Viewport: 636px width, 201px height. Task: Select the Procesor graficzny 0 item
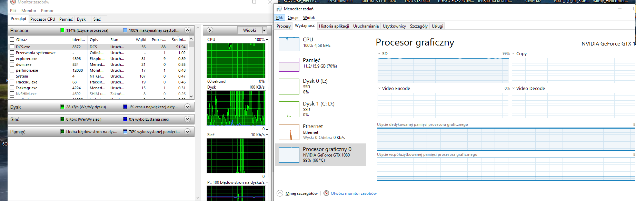point(321,154)
